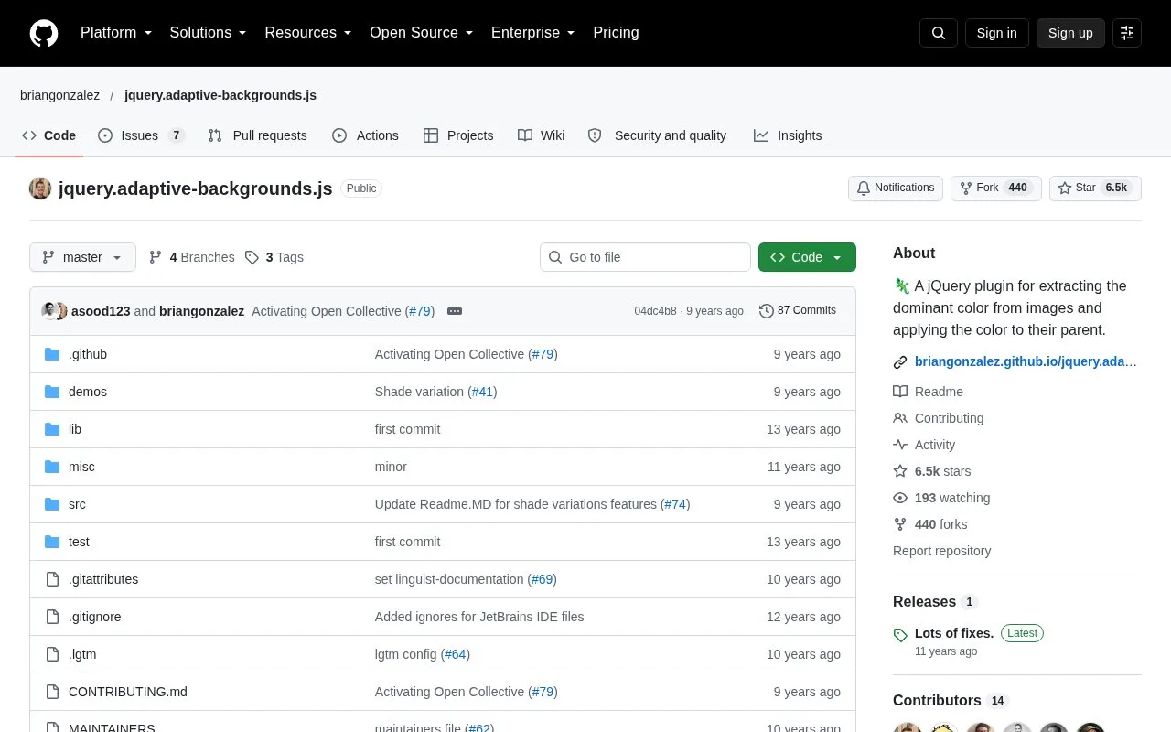Click the src folder icon
This screenshot has width=1171, height=732.
(x=52, y=504)
